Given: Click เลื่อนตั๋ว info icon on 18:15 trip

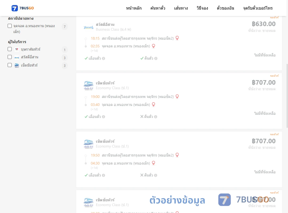Looking at the screenshot, I should (103, 58).
